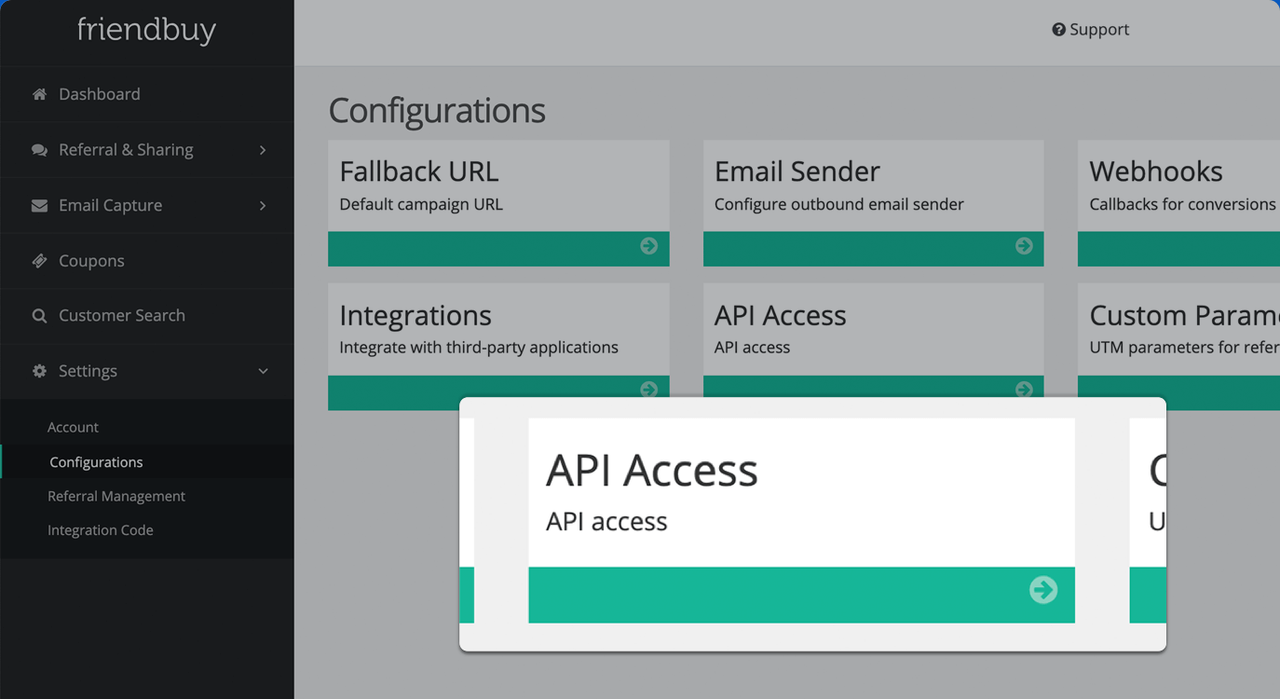Click the friendbuy logo
1280x699 pixels.
coord(146,30)
